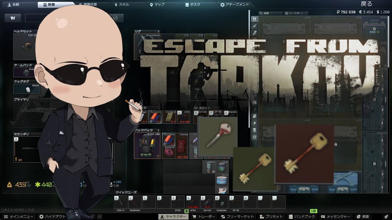
Task: Click the Compass quick-use slot 6
Action: tap(221, 203)
